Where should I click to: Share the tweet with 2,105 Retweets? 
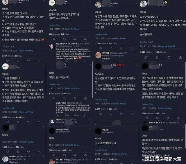85,98
